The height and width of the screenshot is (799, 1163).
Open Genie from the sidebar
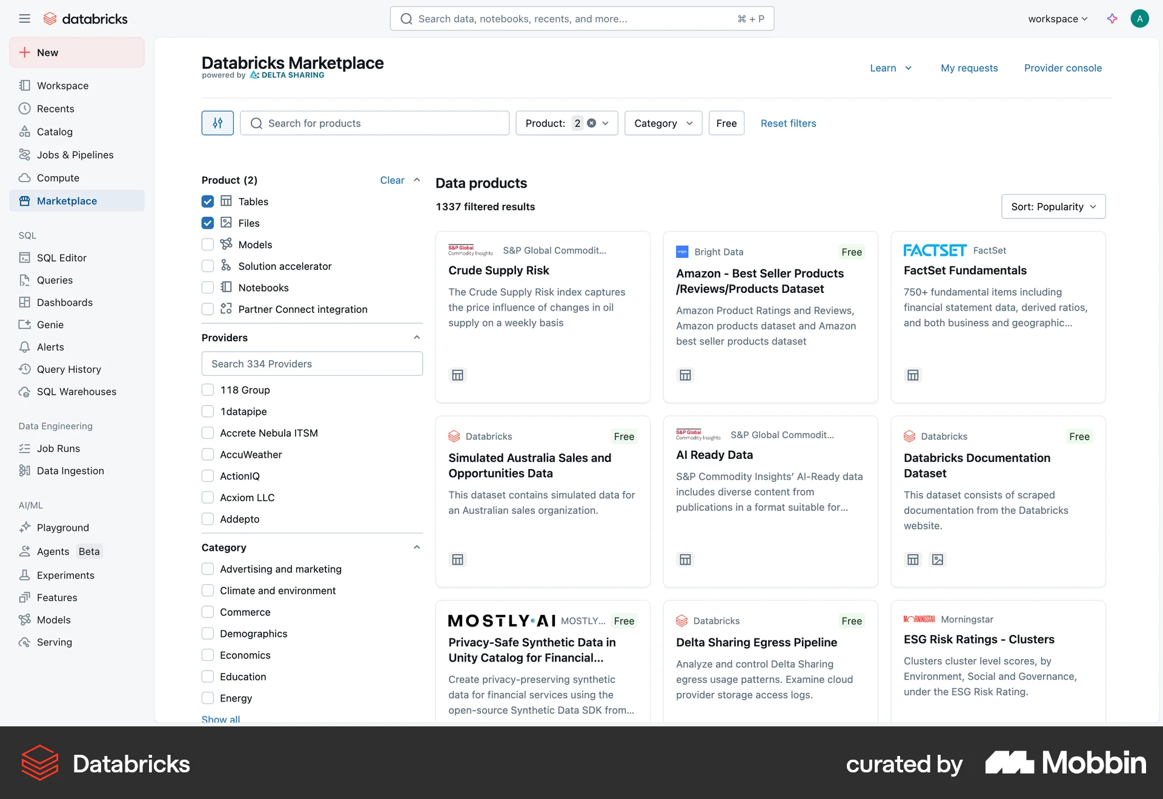pyautogui.click(x=50, y=324)
